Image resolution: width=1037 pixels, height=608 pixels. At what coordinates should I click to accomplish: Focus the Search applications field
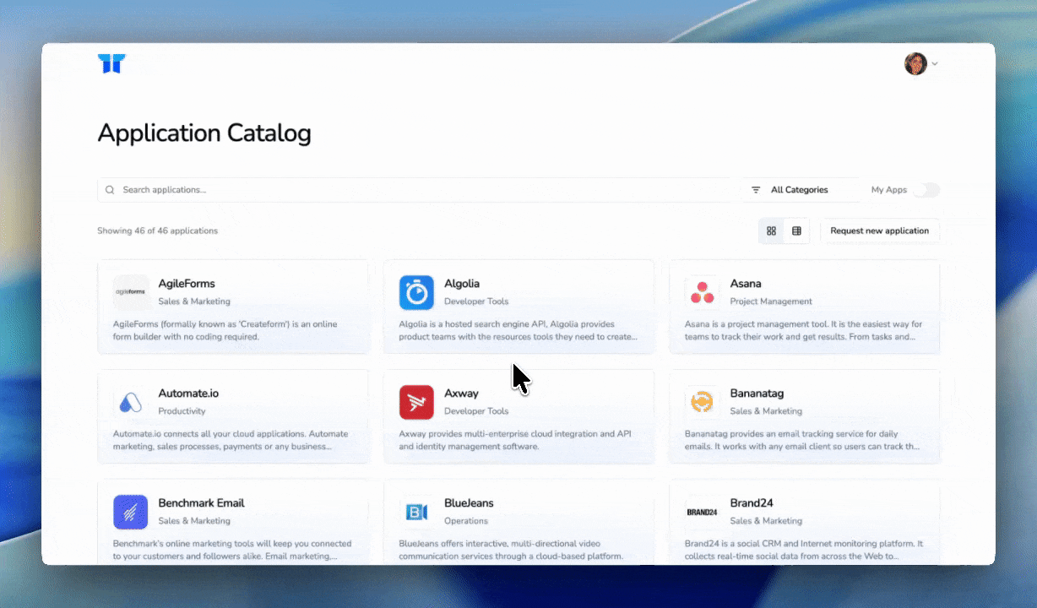pos(415,190)
